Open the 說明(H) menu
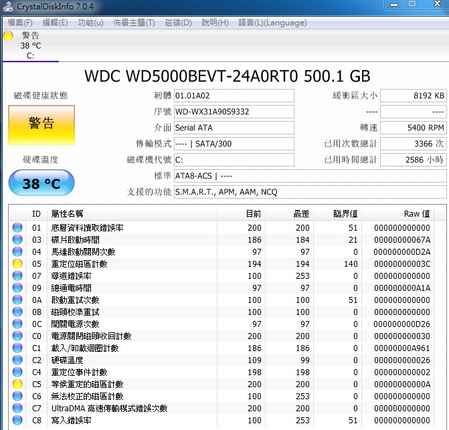Image resolution: width=449 pixels, height=430 pixels. pyautogui.click(x=215, y=23)
